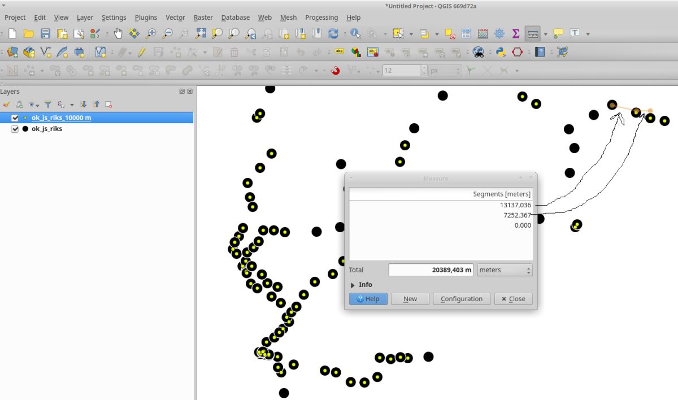The image size is (678, 400).
Task: Activate the Zoom Out magnifier tool
Action: pyautogui.click(x=167, y=34)
